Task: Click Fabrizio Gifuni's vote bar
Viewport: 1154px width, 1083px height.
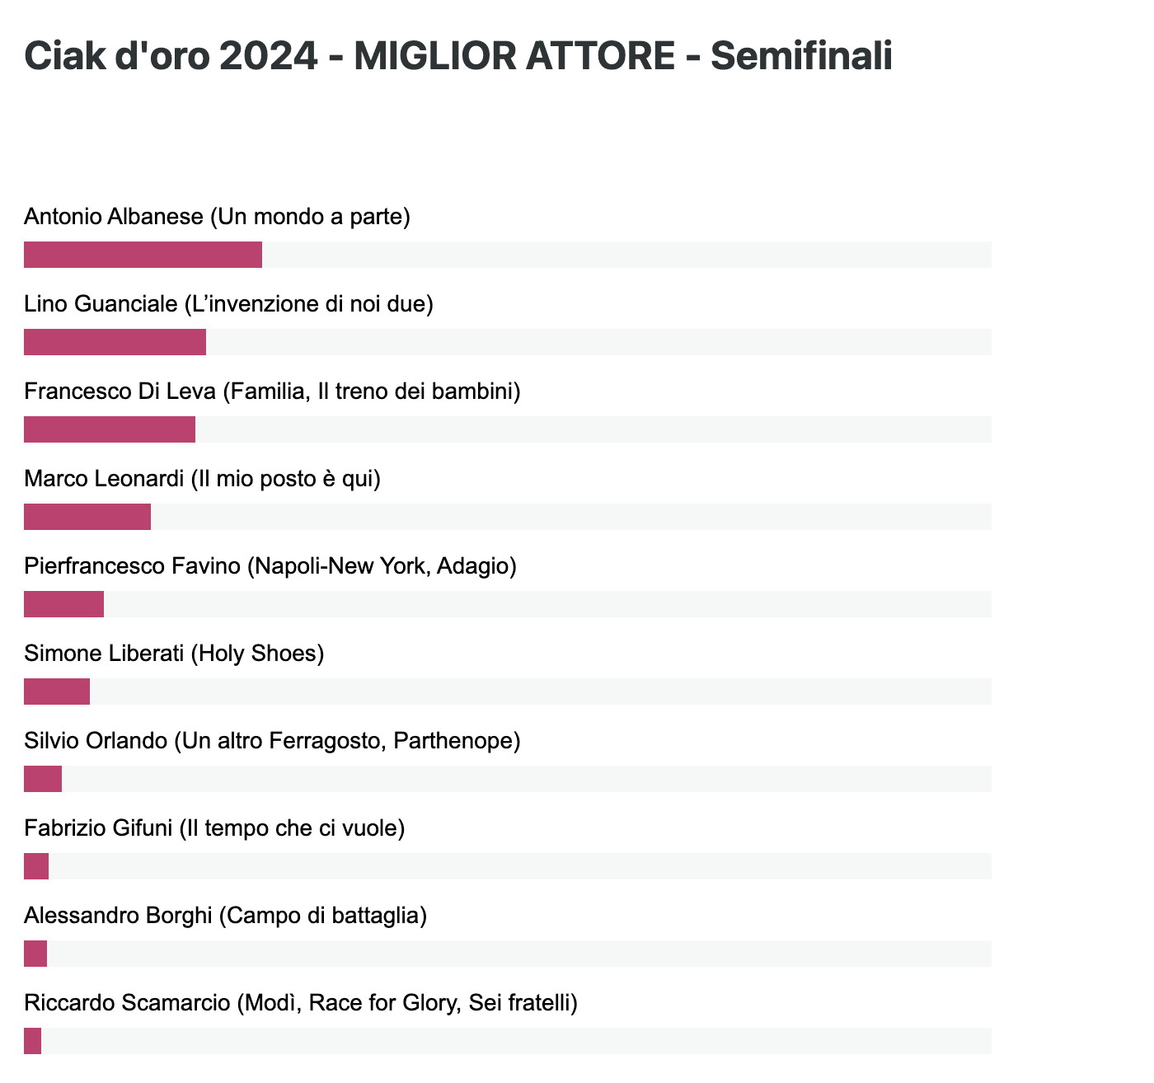Action: click(508, 866)
